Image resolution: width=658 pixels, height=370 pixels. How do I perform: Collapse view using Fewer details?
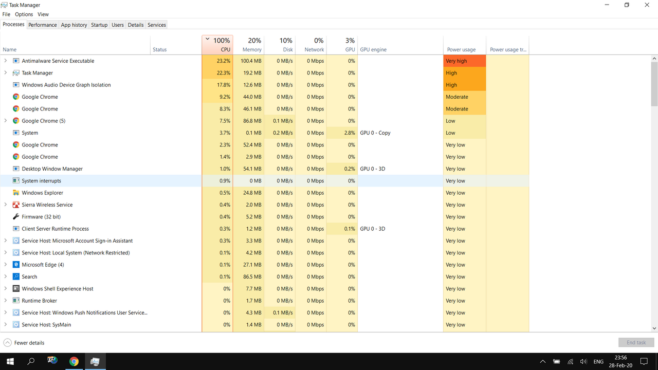(x=24, y=343)
